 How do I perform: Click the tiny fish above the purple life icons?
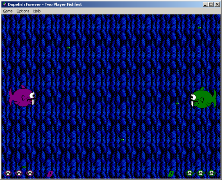pyautogui.click(x=24, y=167)
